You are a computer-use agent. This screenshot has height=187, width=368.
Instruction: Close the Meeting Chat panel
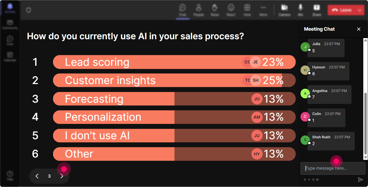pyautogui.click(x=359, y=29)
